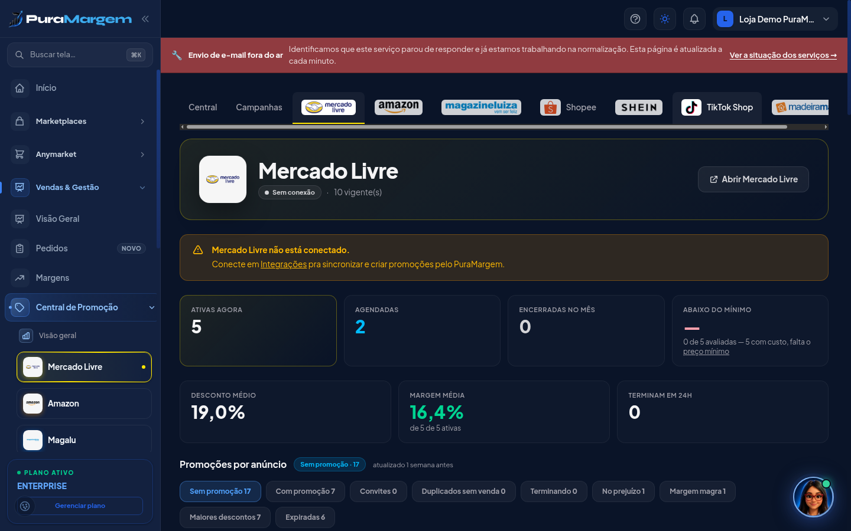Toggle the No prejuízo 1 filter

click(x=623, y=491)
